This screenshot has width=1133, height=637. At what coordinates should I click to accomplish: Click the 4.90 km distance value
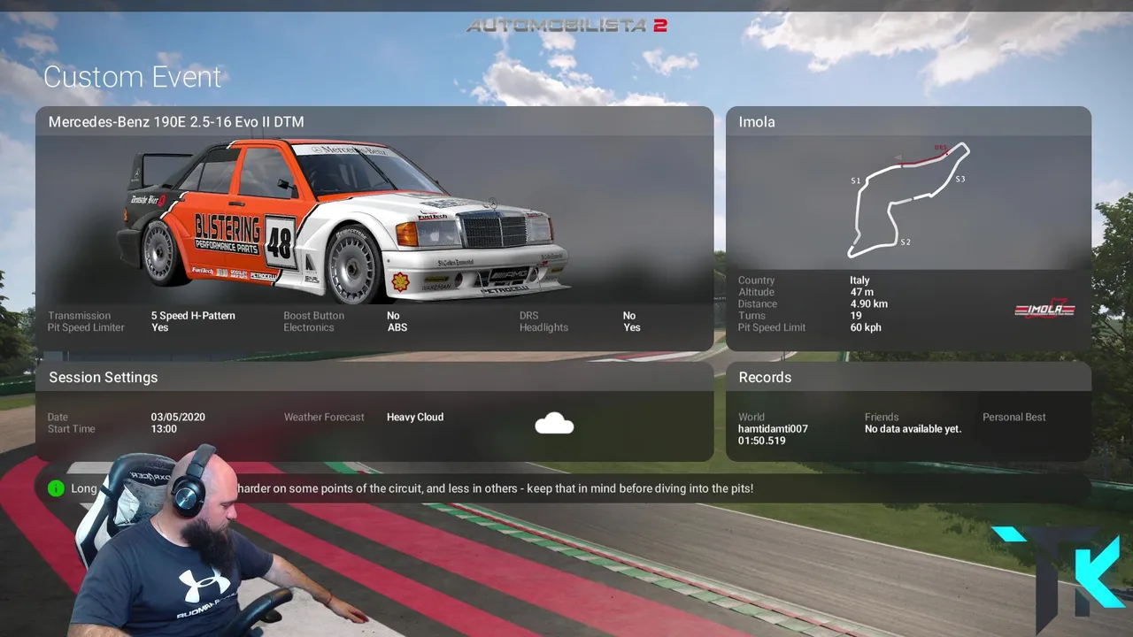click(868, 303)
